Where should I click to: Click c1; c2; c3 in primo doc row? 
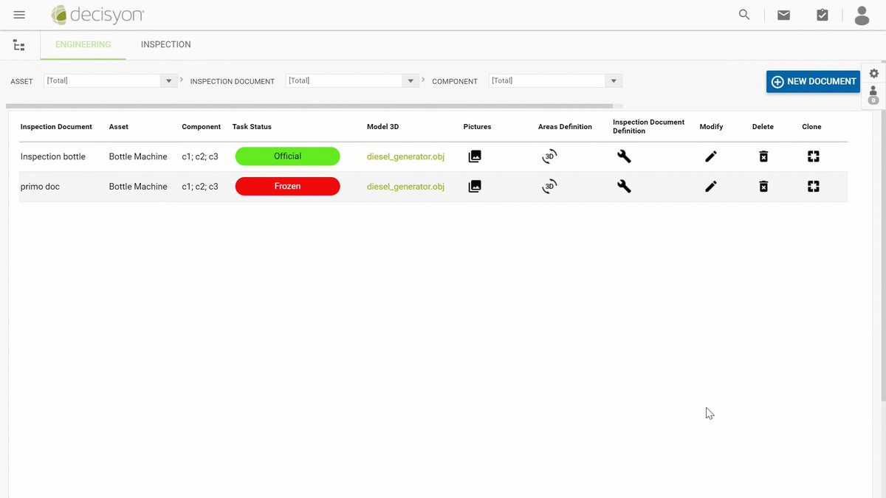click(200, 187)
